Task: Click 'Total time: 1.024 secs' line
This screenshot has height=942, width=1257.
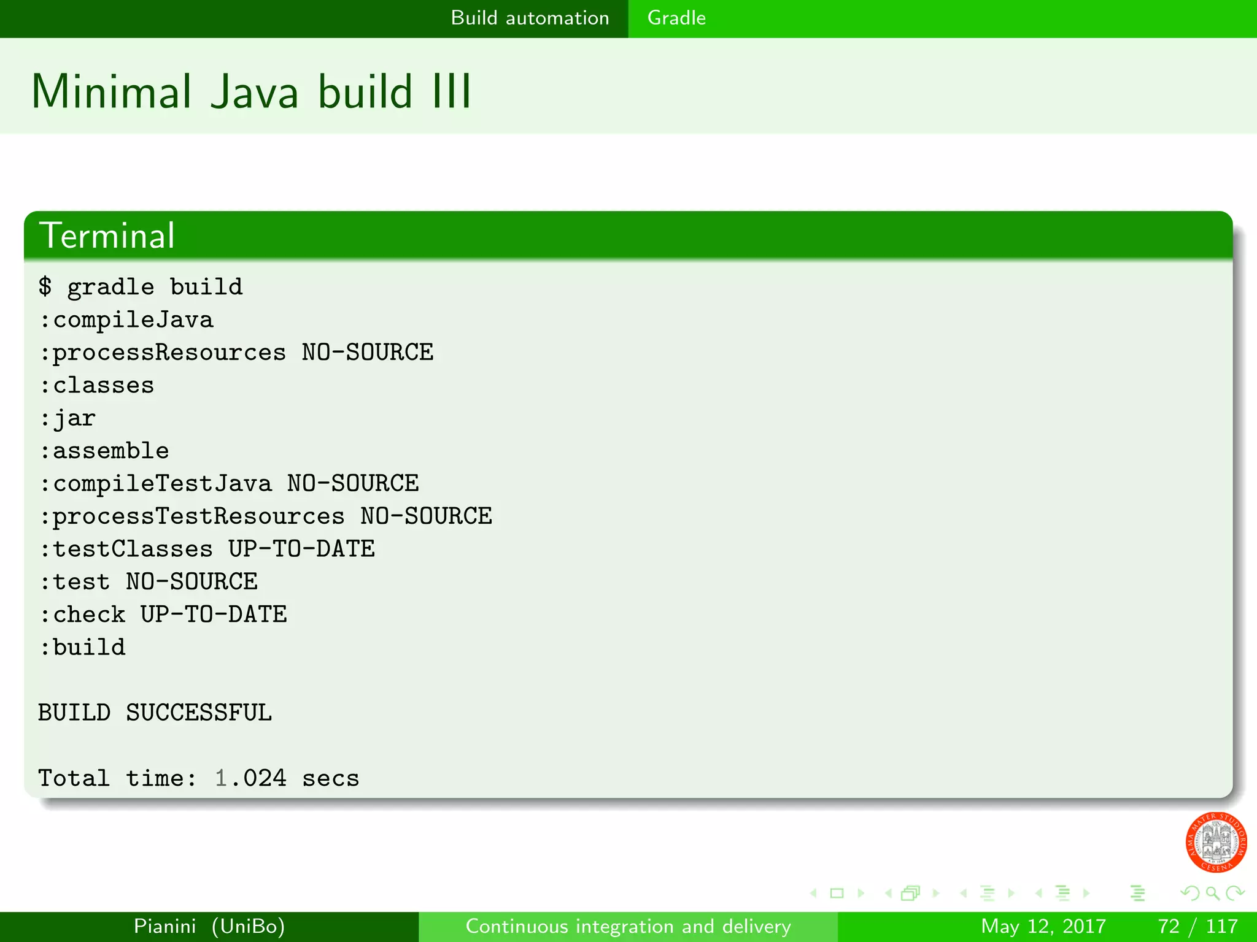Action: (x=199, y=779)
